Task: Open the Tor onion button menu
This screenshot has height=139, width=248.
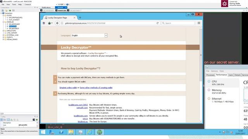Action: [50, 23]
